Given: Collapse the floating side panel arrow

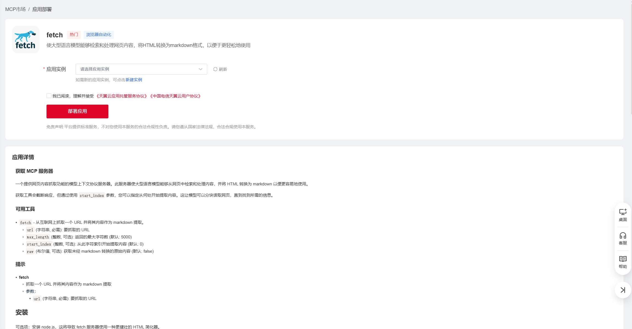Looking at the screenshot, I should [x=623, y=290].
